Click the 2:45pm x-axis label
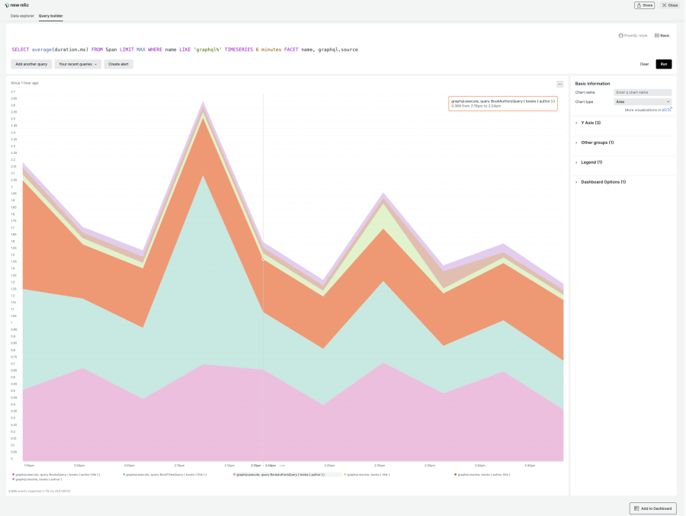 (x=530, y=465)
